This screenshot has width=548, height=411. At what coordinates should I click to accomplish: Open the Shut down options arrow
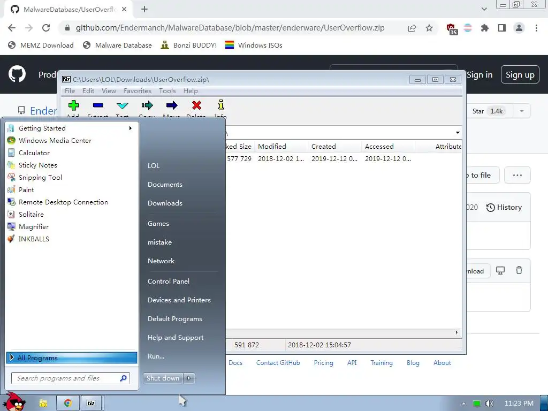click(x=189, y=378)
